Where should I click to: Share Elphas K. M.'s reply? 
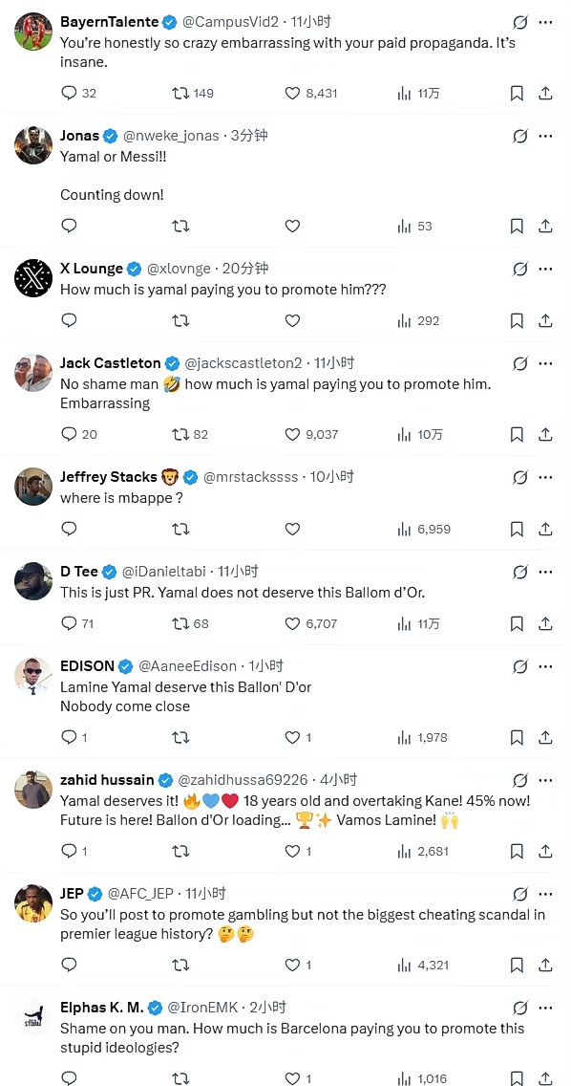pyautogui.click(x=545, y=1077)
